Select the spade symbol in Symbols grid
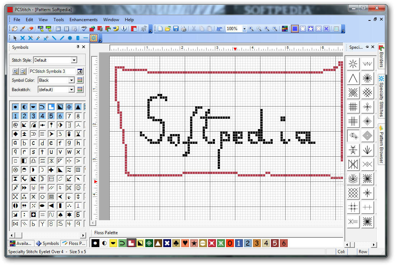This screenshot has width=395, height=265. pos(60,215)
